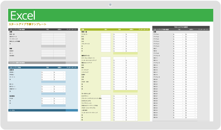
Task: Click the blue トータル total bar
Action: click(43, 110)
